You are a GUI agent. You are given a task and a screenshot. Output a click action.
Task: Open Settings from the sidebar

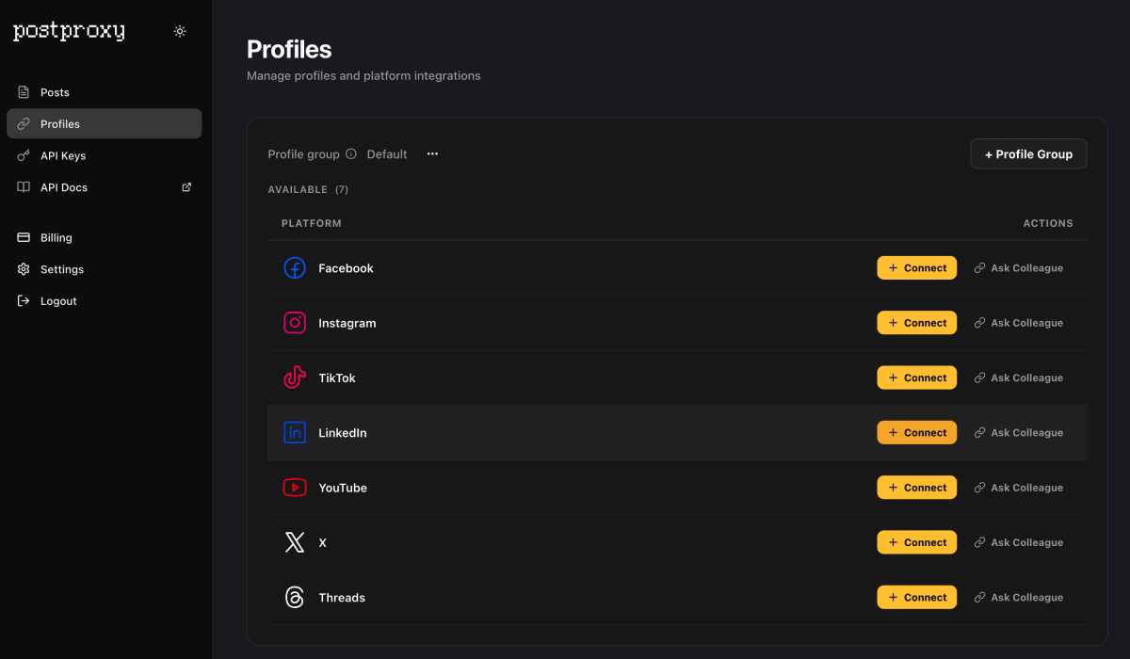61,268
